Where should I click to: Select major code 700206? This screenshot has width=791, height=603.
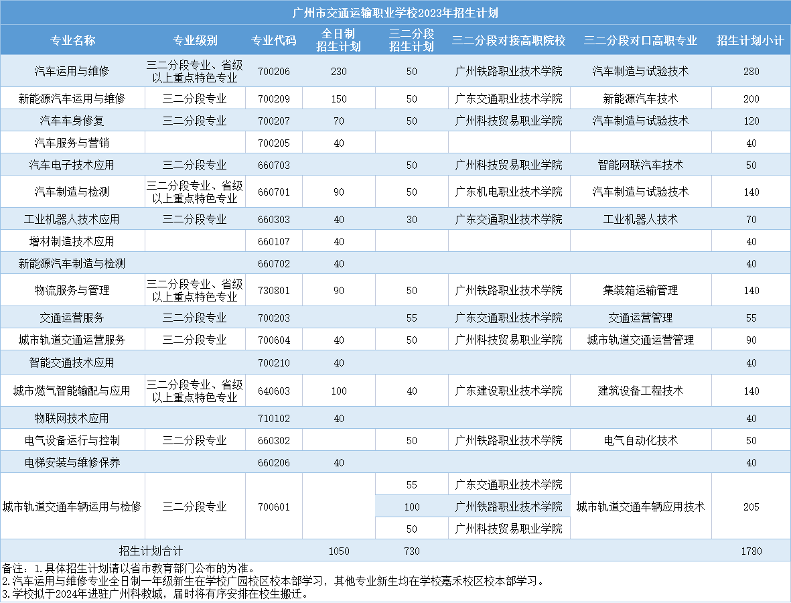[x=274, y=72]
